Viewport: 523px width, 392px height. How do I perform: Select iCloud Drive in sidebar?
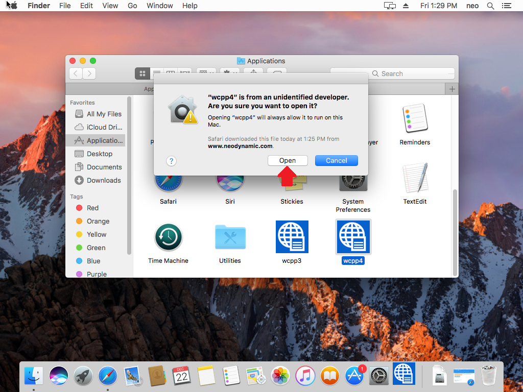coord(96,127)
